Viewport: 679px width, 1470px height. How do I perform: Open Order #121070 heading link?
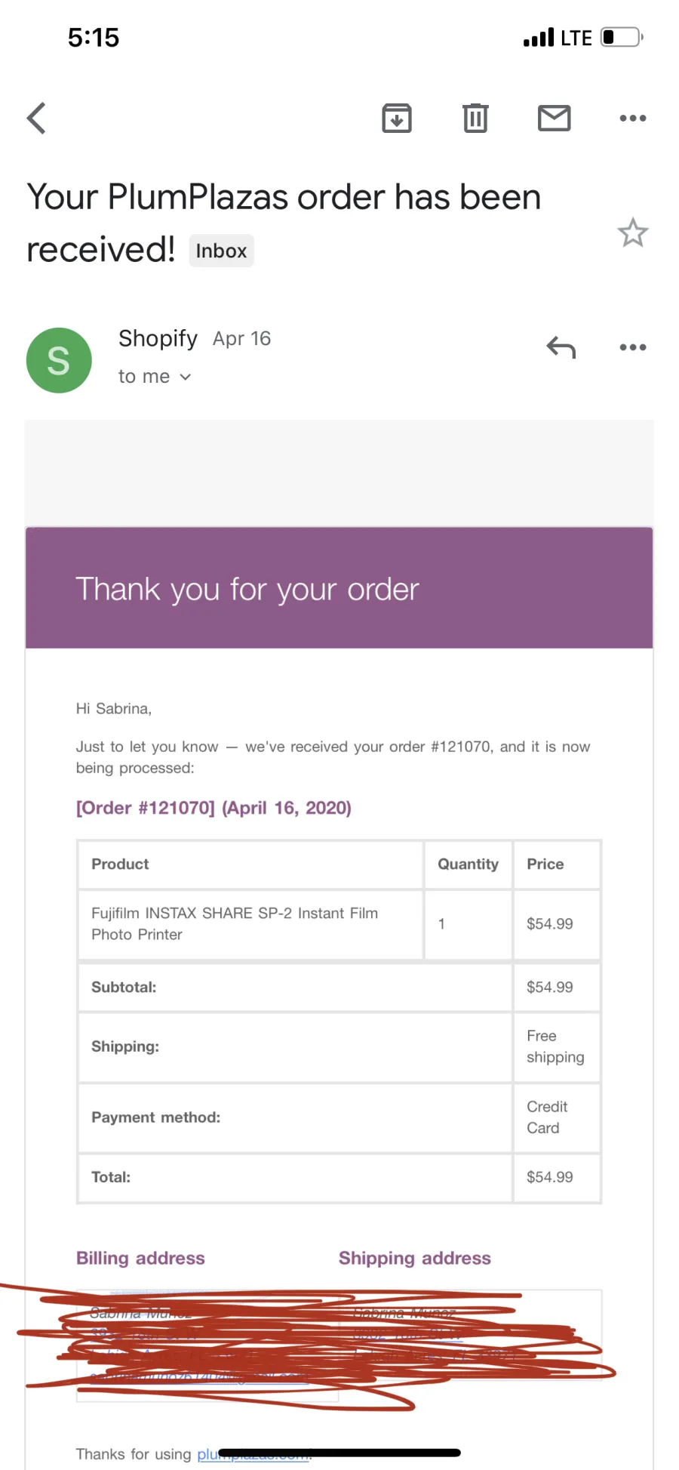(x=214, y=808)
